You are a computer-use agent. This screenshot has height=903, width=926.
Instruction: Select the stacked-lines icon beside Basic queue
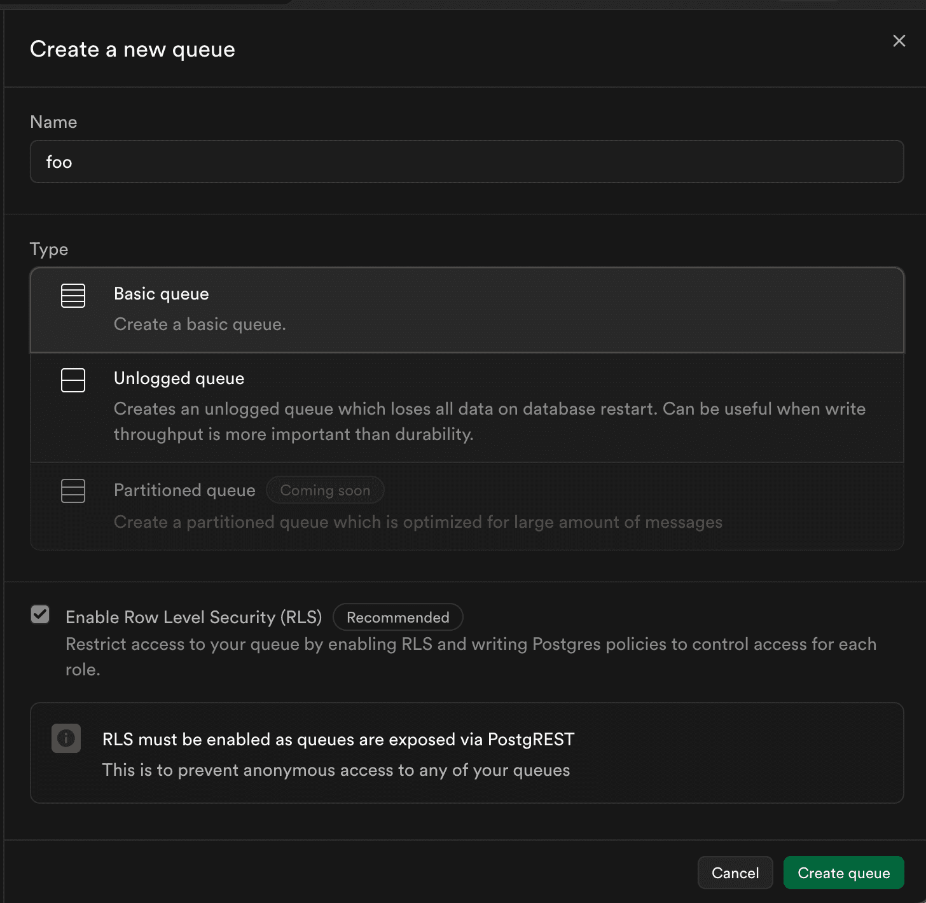click(x=73, y=295)
